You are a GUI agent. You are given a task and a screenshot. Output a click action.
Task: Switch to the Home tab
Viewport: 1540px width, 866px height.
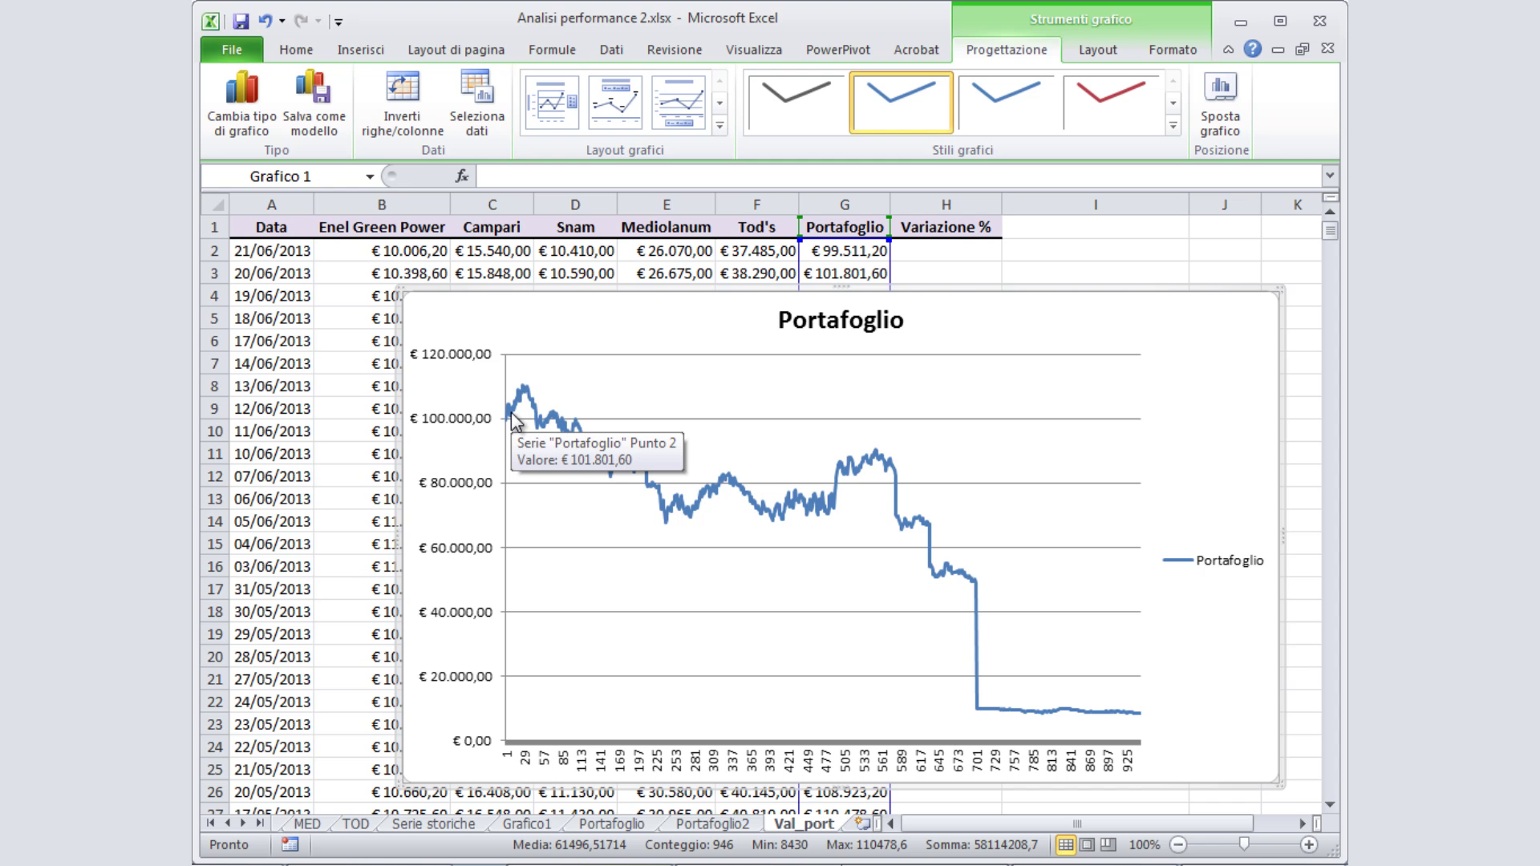pyautogui.click(x=296, y=50)
